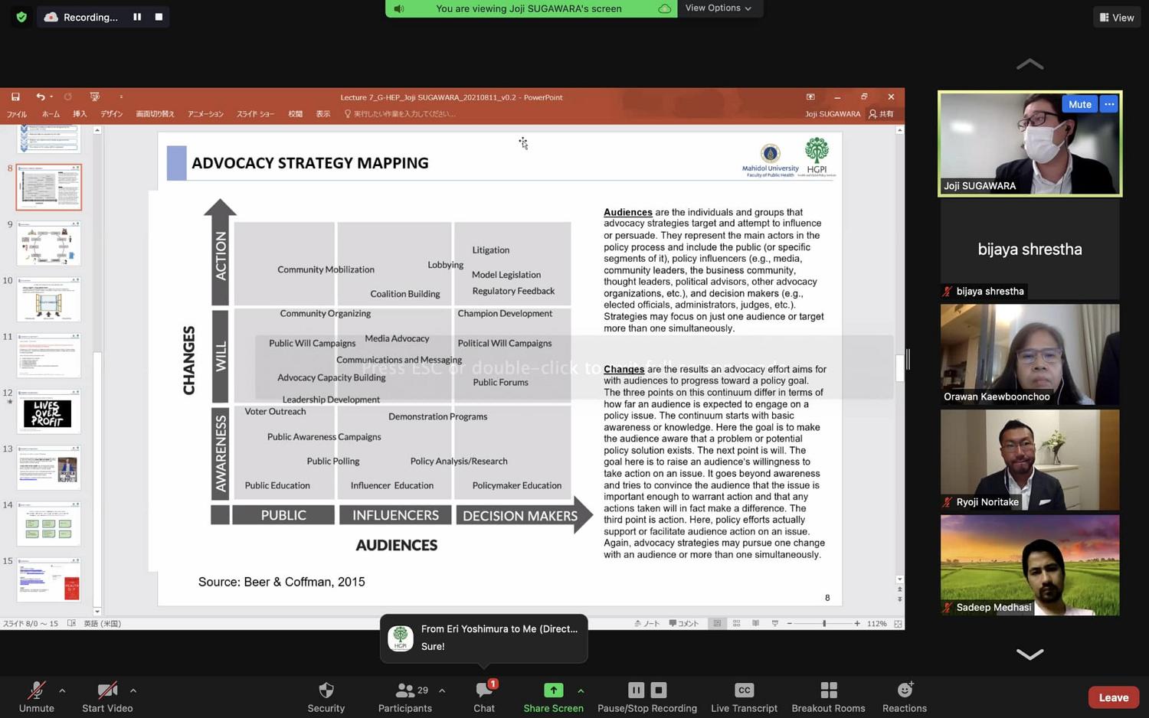The image size is (1149, 718).
Task: Click the green Share Screen button
Action: (553, 697)
